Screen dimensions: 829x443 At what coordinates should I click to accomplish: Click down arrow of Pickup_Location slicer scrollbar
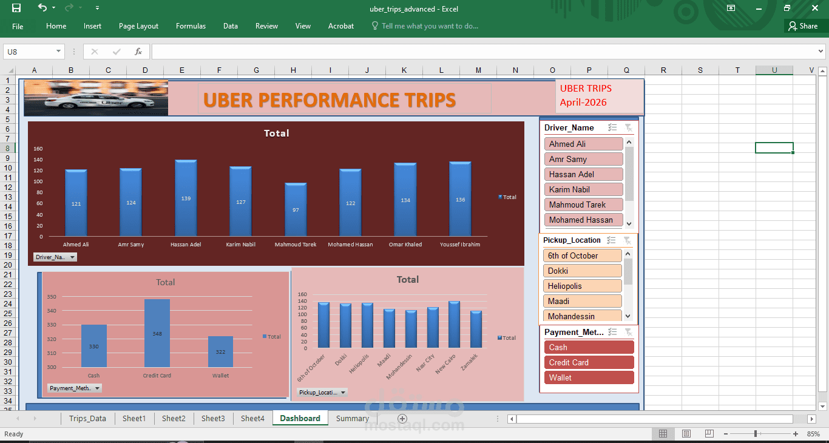628,316
